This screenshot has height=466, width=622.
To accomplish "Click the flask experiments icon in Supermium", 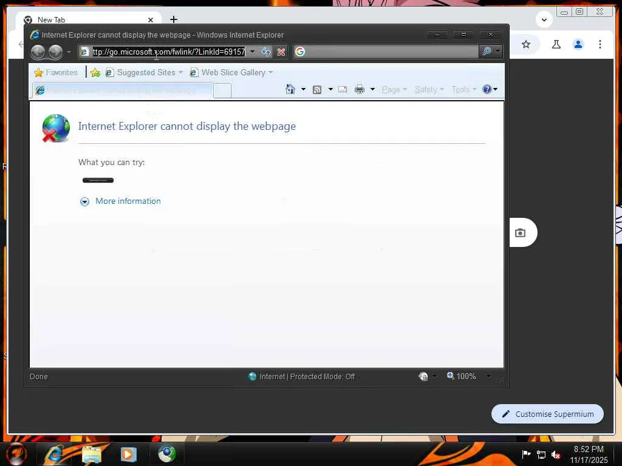I will tap(556, 44).
